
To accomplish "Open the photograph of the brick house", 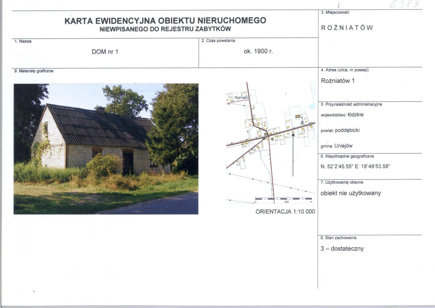I will (x=106, y=149).
